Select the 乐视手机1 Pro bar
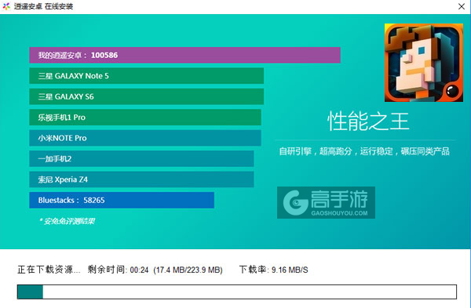 point(145,118)
